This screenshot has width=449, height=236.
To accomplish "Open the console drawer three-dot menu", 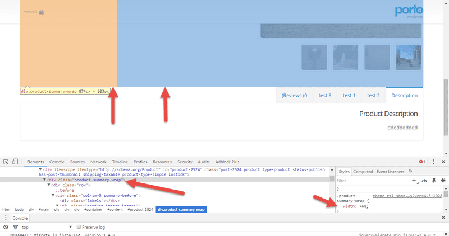I will [6, 218].
